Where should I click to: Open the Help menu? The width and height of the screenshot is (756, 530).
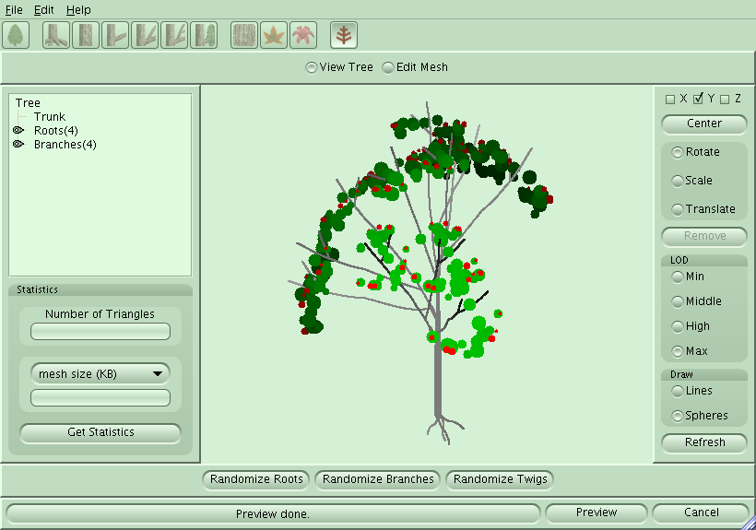tap(78, 9)
